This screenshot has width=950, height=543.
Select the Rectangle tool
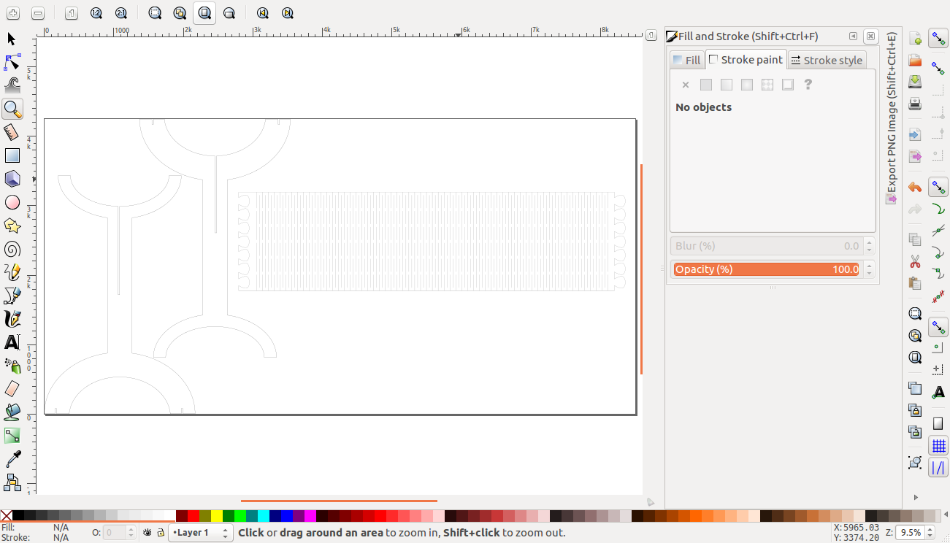[12, 155]
